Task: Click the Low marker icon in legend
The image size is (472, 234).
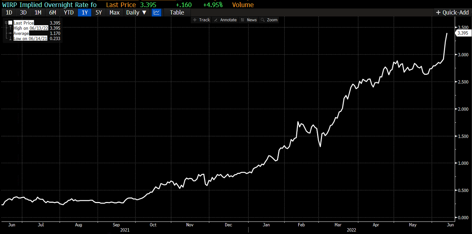Action: (x=10, y=39)
